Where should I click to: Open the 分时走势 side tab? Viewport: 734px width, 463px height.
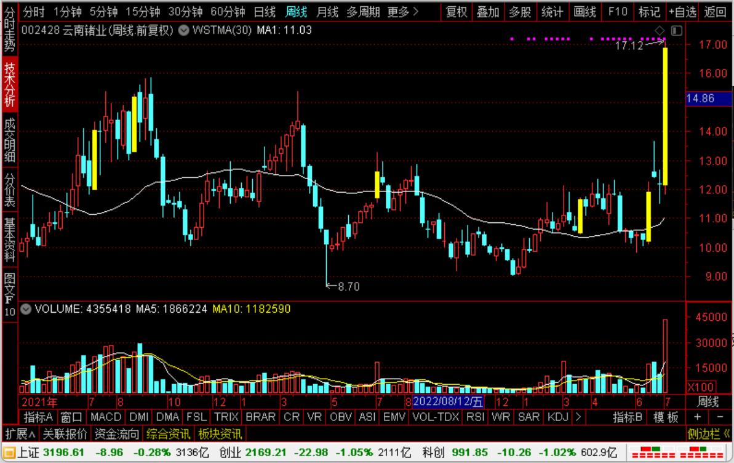[9, 30]
